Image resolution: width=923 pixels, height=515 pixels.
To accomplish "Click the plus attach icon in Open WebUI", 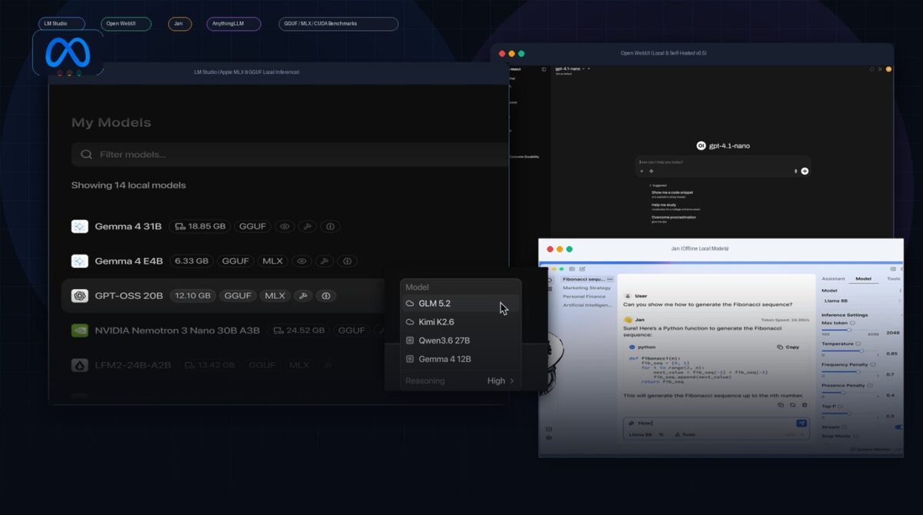I will [x=641, y=171].
